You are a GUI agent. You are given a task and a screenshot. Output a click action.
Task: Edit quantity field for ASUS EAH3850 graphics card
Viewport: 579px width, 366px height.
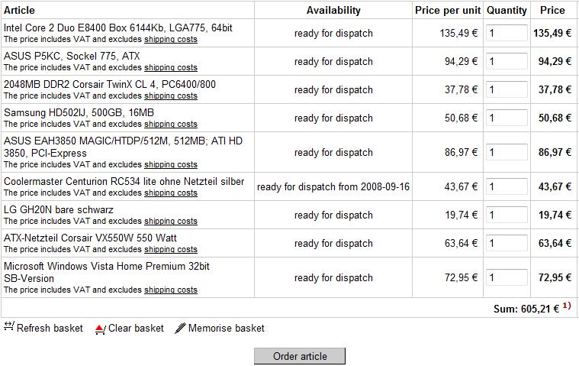click(507, 152)
